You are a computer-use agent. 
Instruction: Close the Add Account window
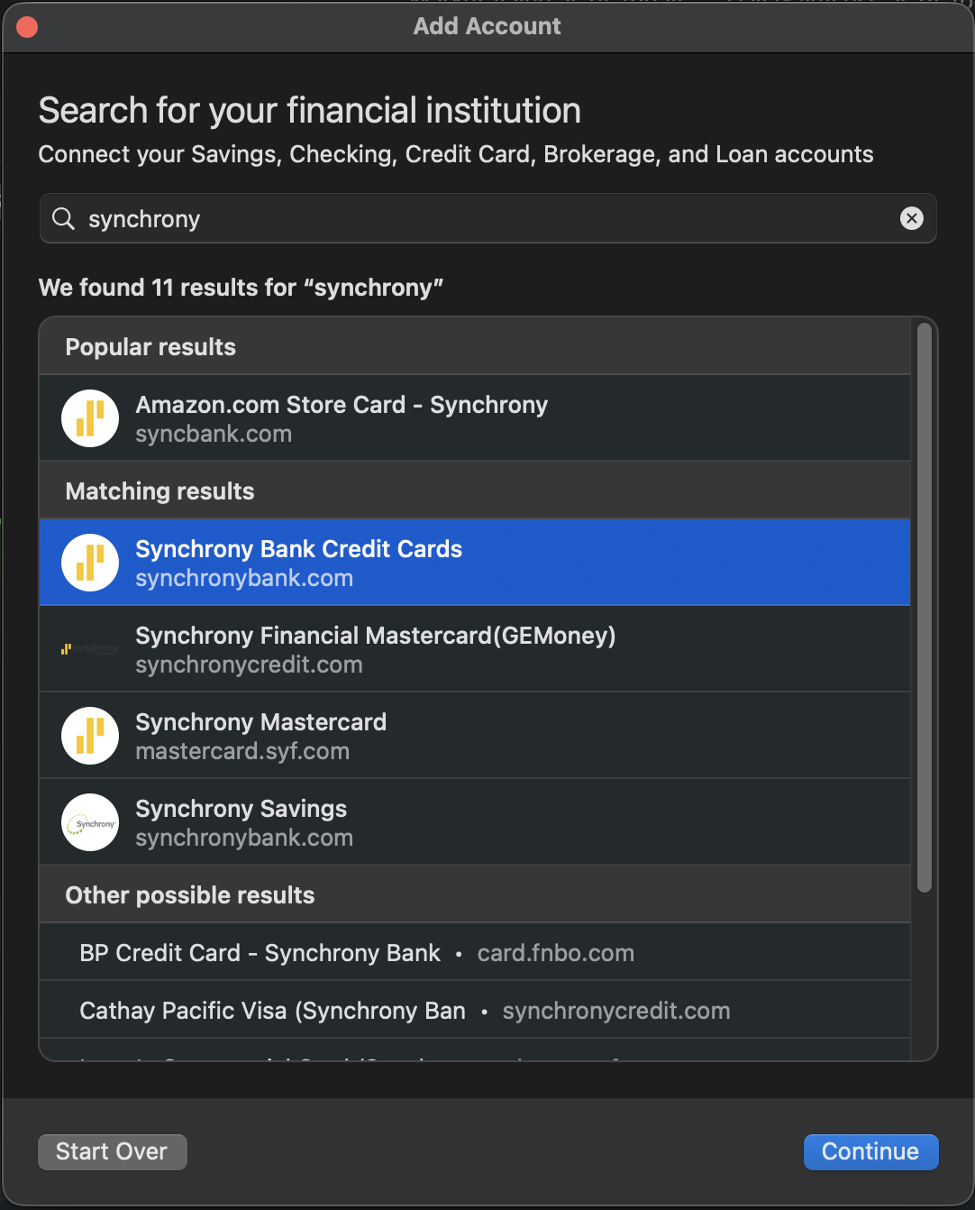coord(27,27)
